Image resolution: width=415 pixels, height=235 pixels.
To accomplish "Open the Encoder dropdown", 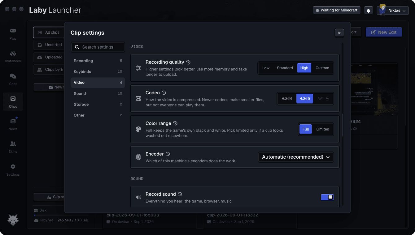I will pos(296,157).
